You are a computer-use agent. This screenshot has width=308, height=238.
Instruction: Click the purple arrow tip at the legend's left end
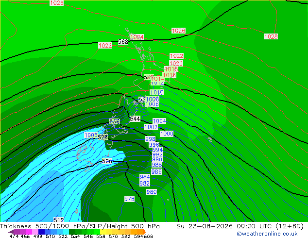11,232
